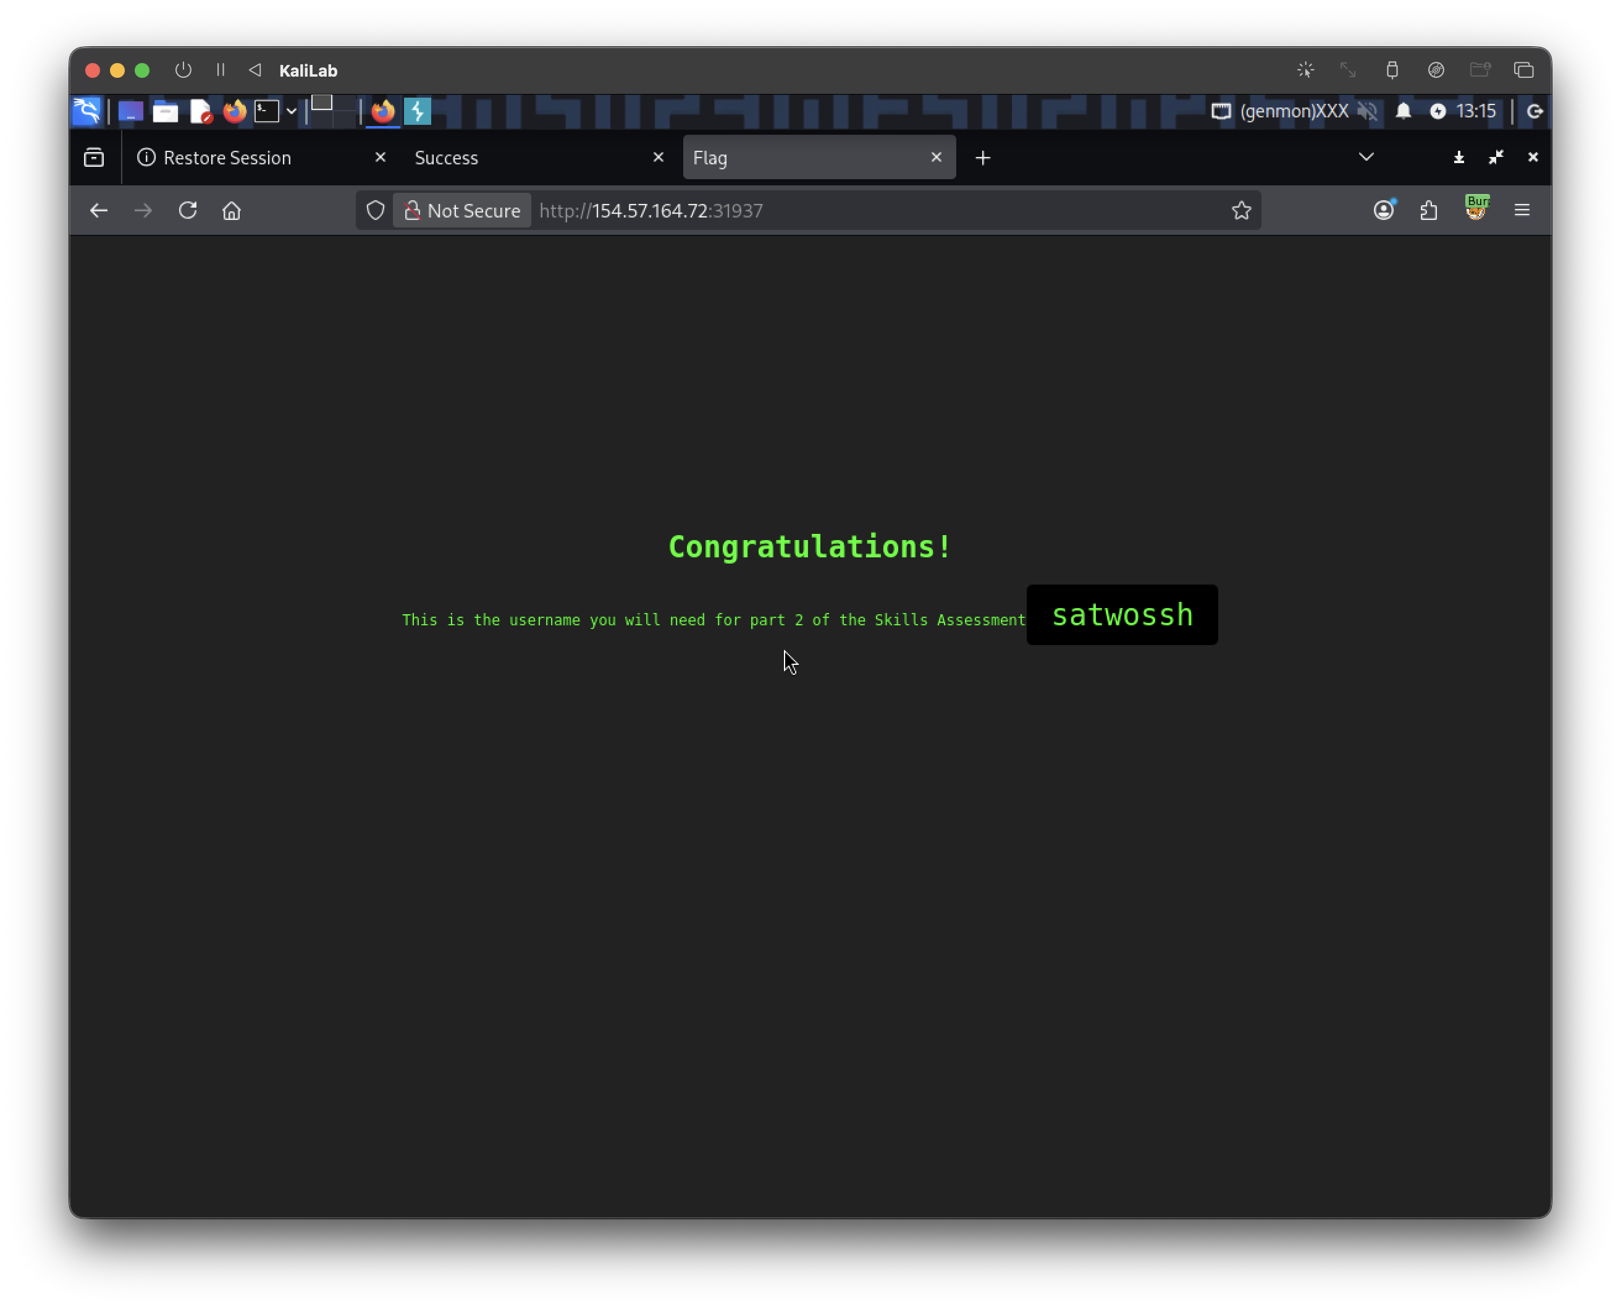
Task: Open Firefox View in tab bar
Action: click(95, 158)
